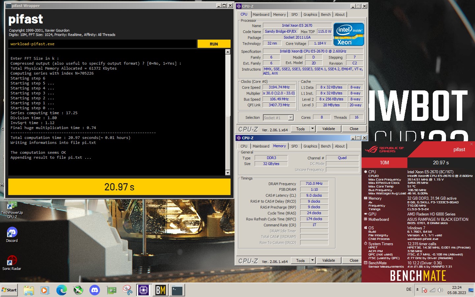Close the BenchMate result overlay with X
The image size is (475, 297).
(471, 144)
